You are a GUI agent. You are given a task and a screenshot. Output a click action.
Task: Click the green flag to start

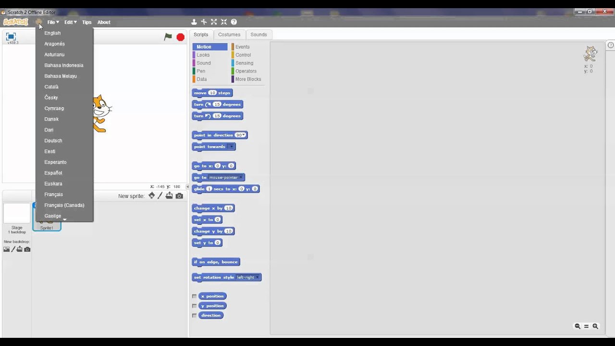click(x=168, y=37)
